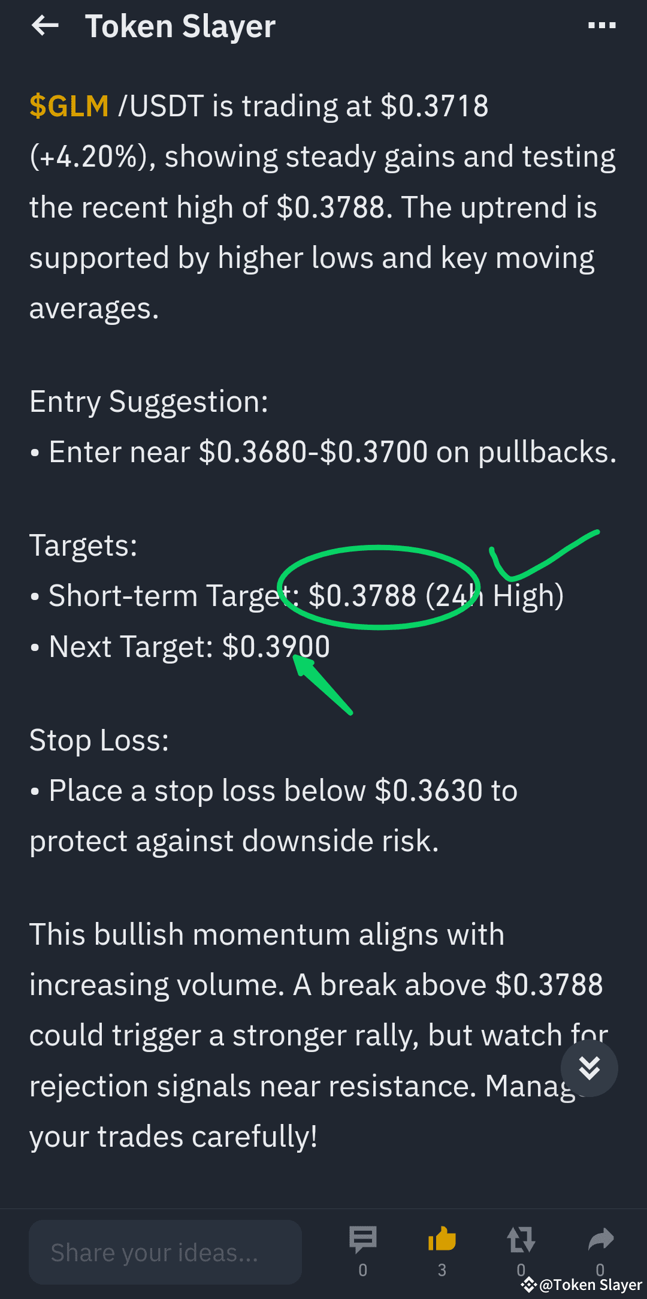The width and height of the screenshot is (647, 1299).
Task: Click the Share your ideas comment field
Action: click(x=165, y=1252)
